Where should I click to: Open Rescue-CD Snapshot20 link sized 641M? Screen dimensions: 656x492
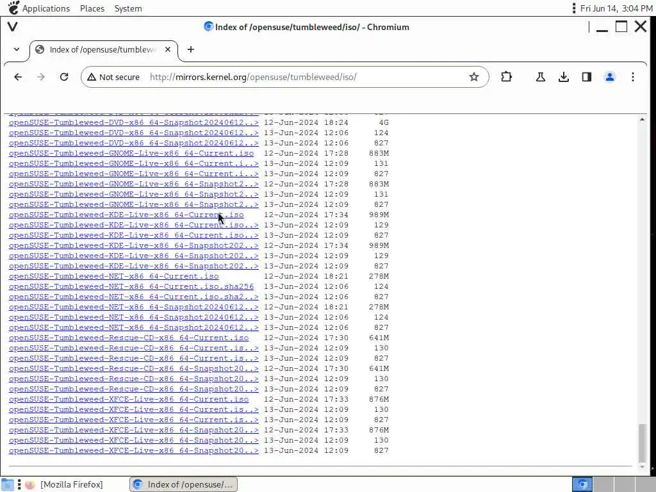tap(133, 368)
